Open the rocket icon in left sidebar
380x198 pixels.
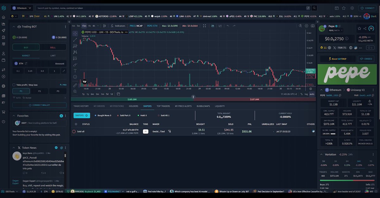pyautogui.click(x=3, y=30)
